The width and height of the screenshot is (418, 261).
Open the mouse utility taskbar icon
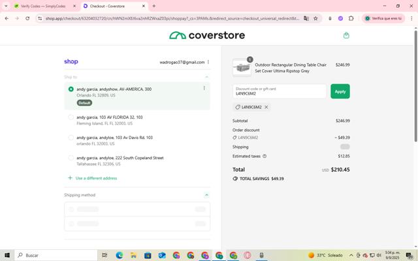point(261,255)
